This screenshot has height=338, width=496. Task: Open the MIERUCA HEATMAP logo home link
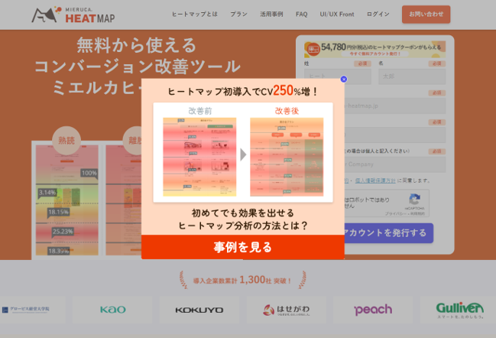coord(73,15)
